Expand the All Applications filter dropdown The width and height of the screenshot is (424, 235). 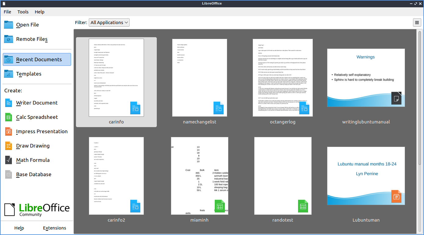click(109, 23)
